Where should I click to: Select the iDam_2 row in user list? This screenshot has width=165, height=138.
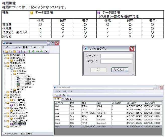pos(108,123)
